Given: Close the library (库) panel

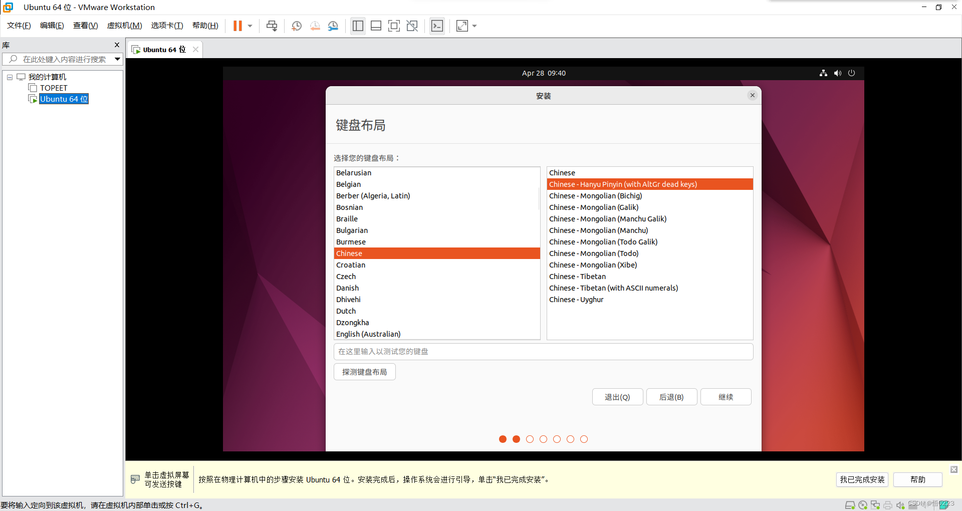Looking at the screenshot, I should (117, 45).
